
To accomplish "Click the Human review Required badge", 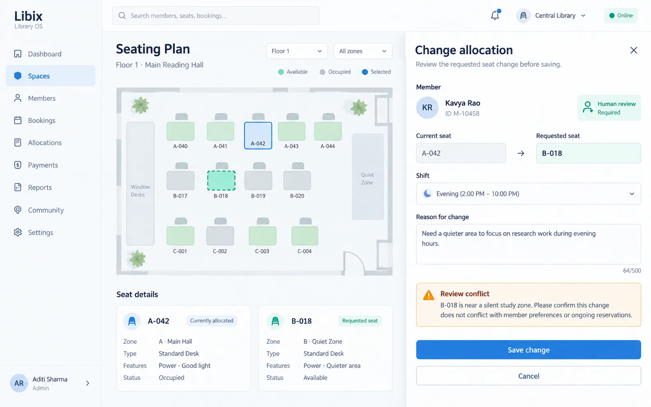I will pos(609,108).
